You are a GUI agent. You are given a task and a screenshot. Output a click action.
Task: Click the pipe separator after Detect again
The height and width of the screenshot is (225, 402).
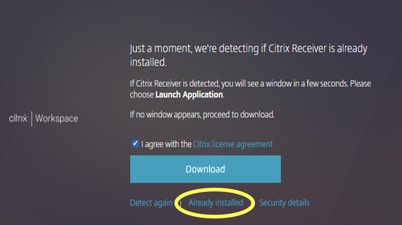click(x=180, y=203)
